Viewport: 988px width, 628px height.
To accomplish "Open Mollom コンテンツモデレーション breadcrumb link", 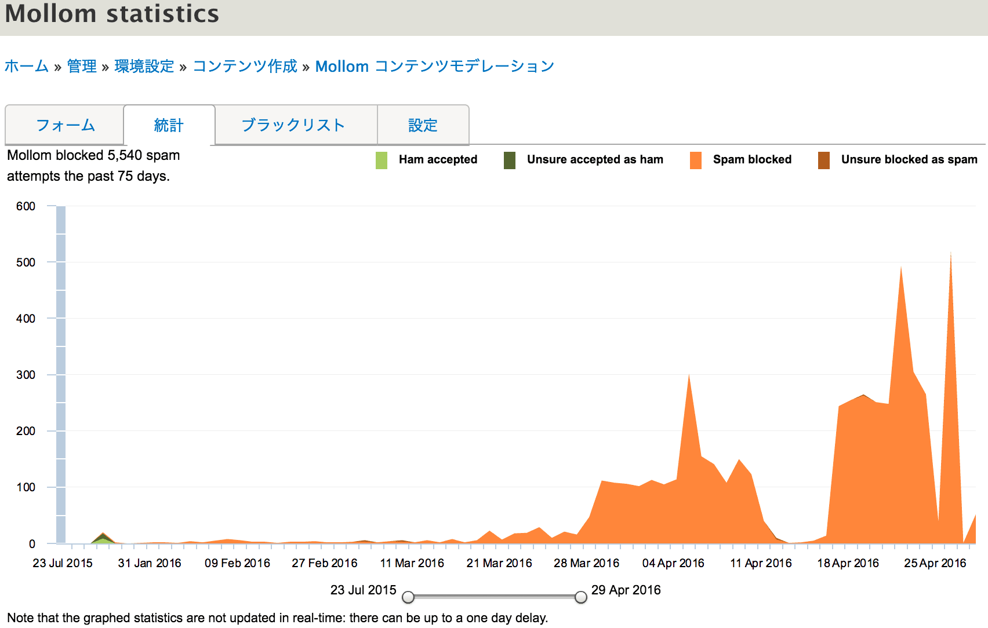I will [435, 67].
